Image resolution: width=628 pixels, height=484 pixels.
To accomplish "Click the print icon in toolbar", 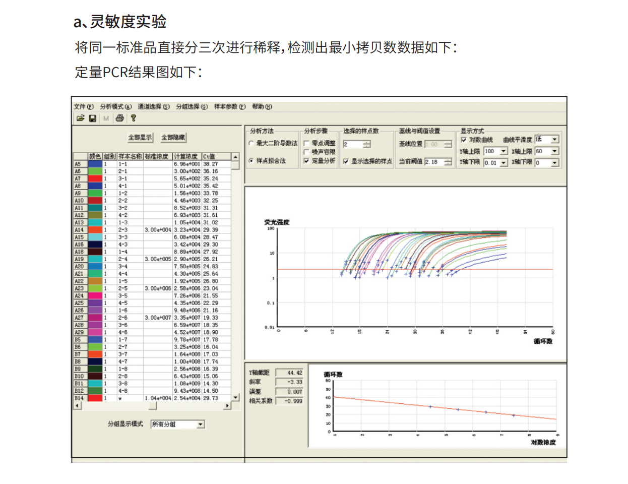I will (x=119, y=118).
